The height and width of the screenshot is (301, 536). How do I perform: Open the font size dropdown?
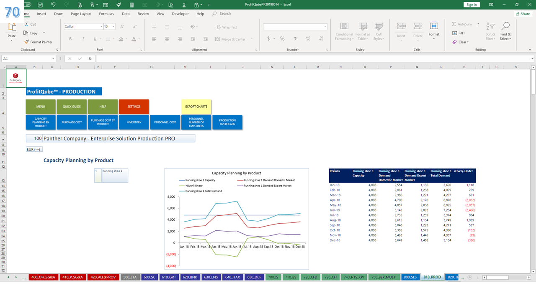[113, 26]
